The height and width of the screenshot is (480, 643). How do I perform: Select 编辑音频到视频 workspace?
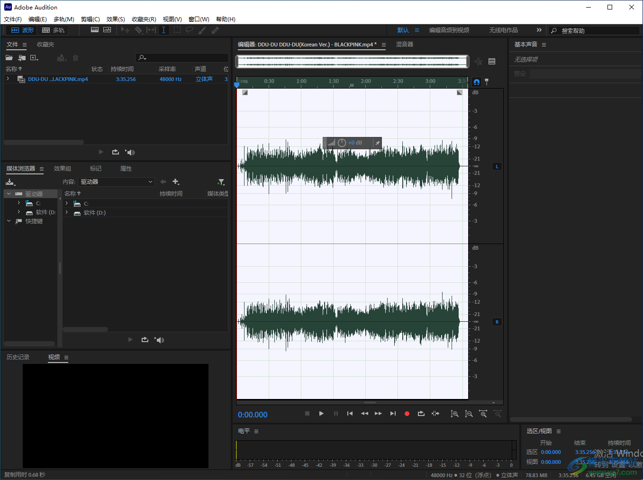[449, 30]
